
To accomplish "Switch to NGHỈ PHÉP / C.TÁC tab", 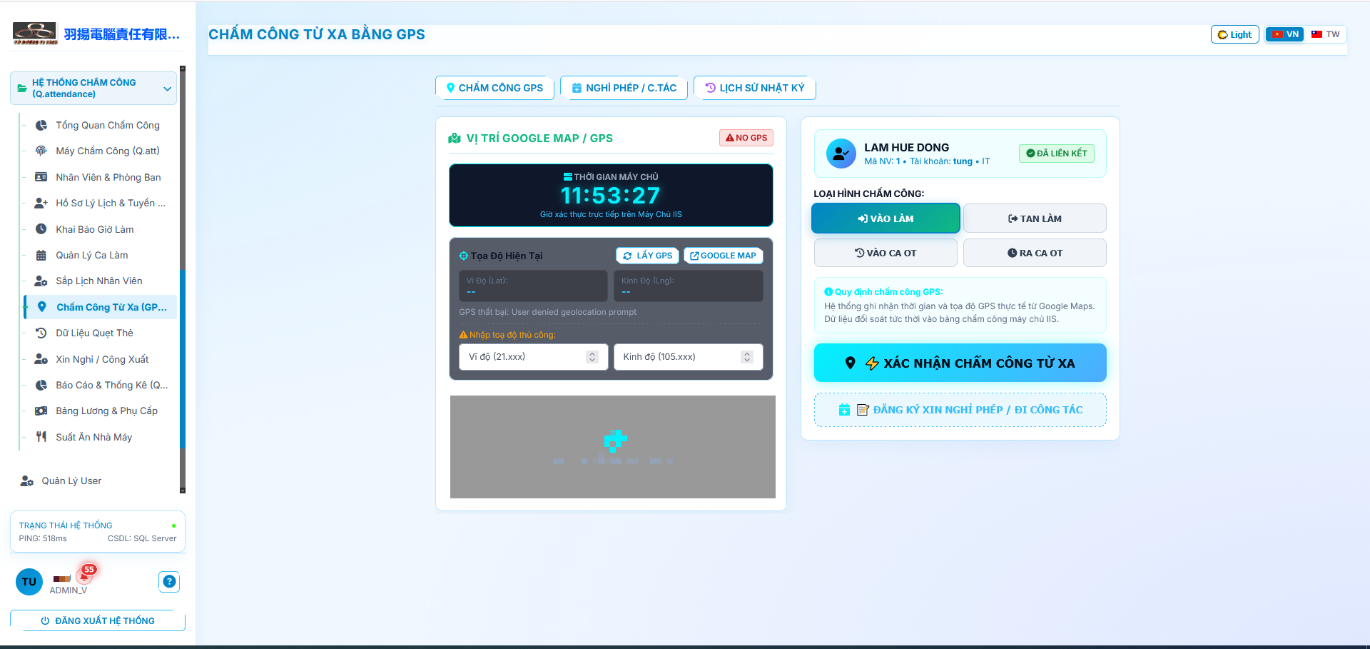I will coord(624,88).
